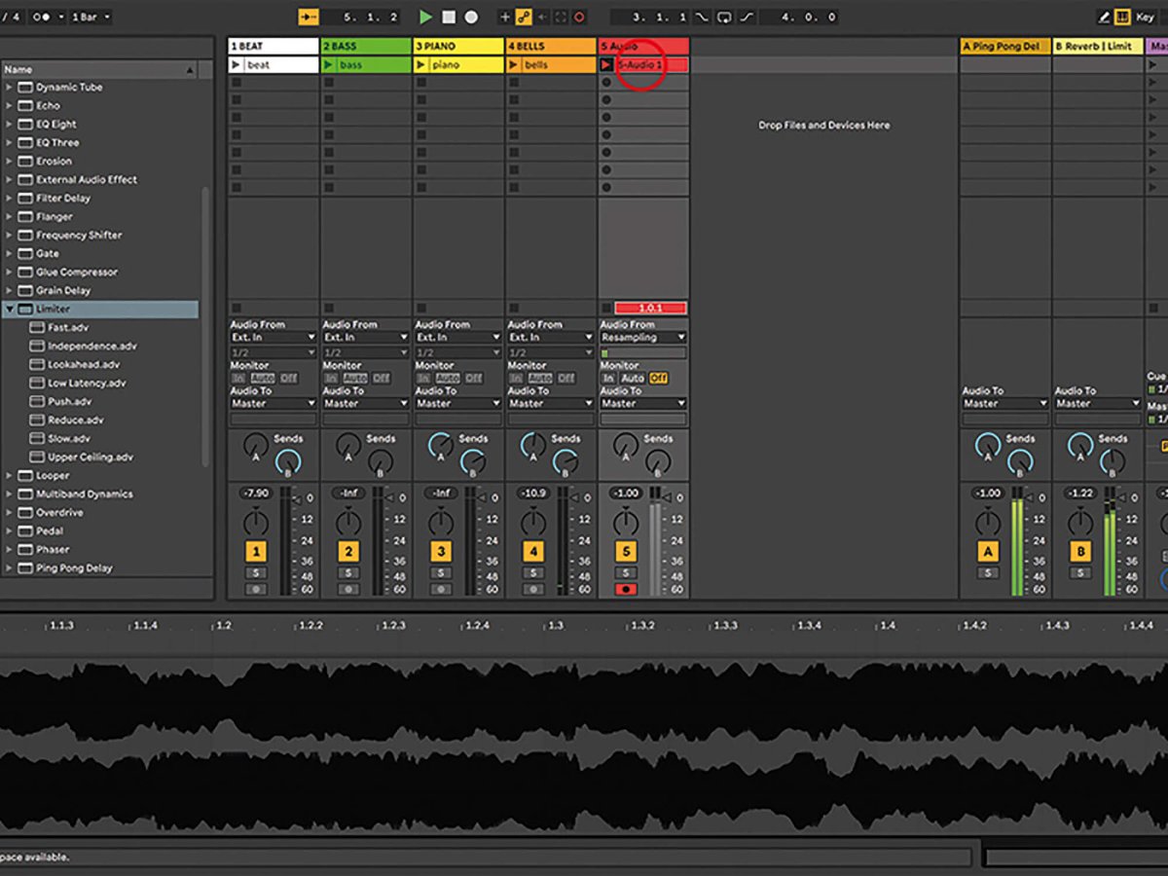Start playback with the Play button
The image size is (1168, 876).
[x=426, y=17]
